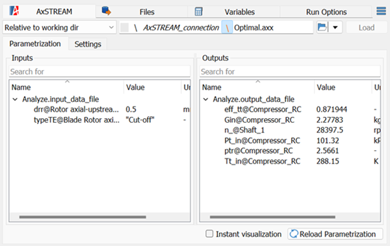Click the grey square before path
Viewport: 390px width, 246px height.
tap(124, 27)
